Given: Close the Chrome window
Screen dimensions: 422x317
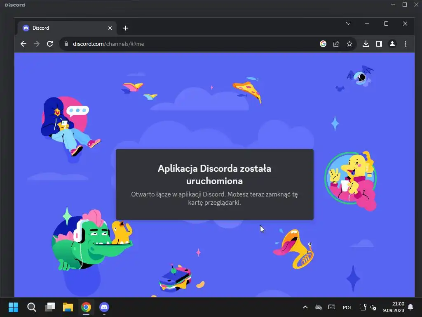Looking at the screenshot, I should [405, 24].
